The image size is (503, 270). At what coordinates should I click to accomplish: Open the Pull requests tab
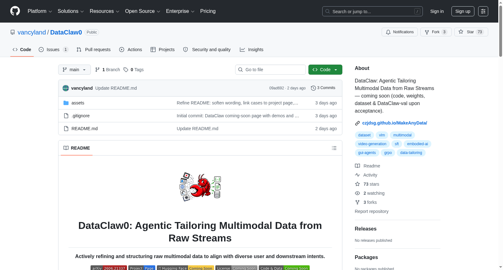pos(94,50)
